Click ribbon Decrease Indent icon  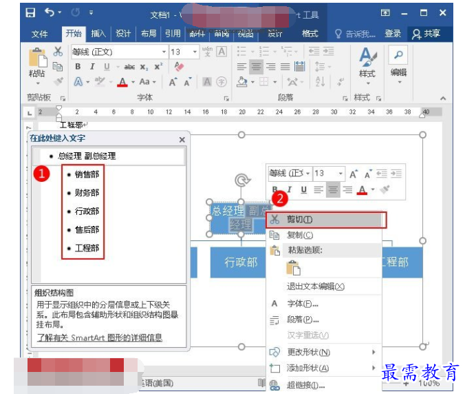point(314,51)
